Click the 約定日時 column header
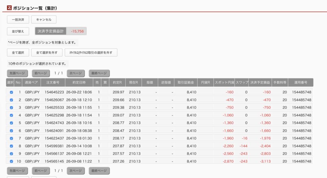327x178 pixels. (x=79, y=82)
